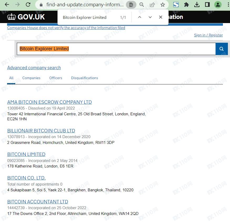Open the browser profile avatar
Viewport: 230px width, 222px height.
point(218,5)
